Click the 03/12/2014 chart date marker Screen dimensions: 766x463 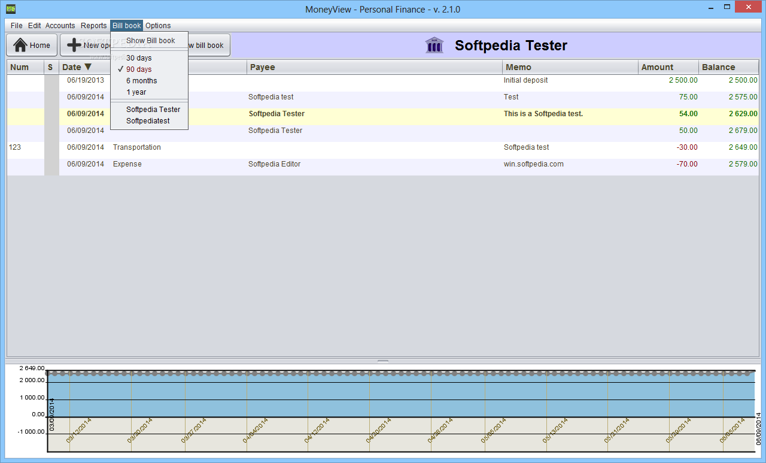(x=79, y=430)
